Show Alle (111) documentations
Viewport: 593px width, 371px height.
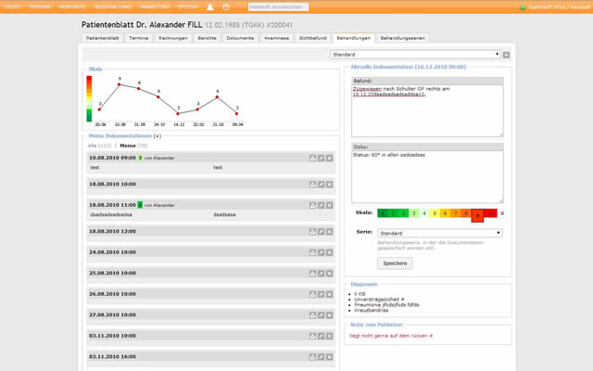coord(99,146)
